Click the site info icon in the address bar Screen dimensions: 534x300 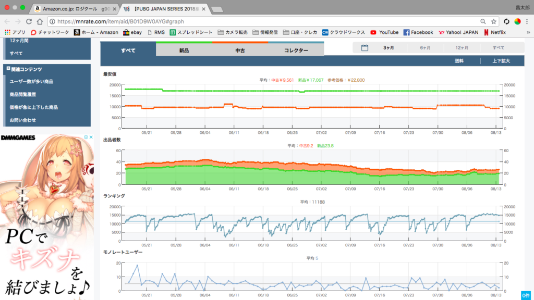click(x=53, y=21)
